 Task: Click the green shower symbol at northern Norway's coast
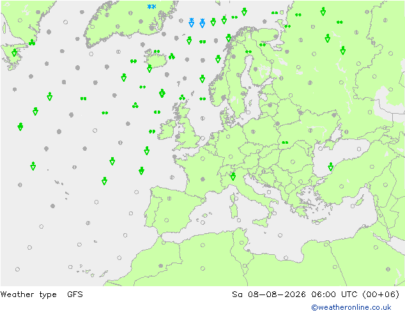[x=228, y=38]
